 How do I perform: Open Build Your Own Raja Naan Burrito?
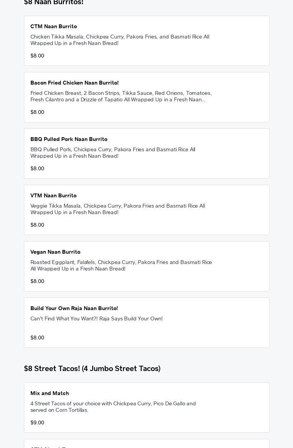74,308
